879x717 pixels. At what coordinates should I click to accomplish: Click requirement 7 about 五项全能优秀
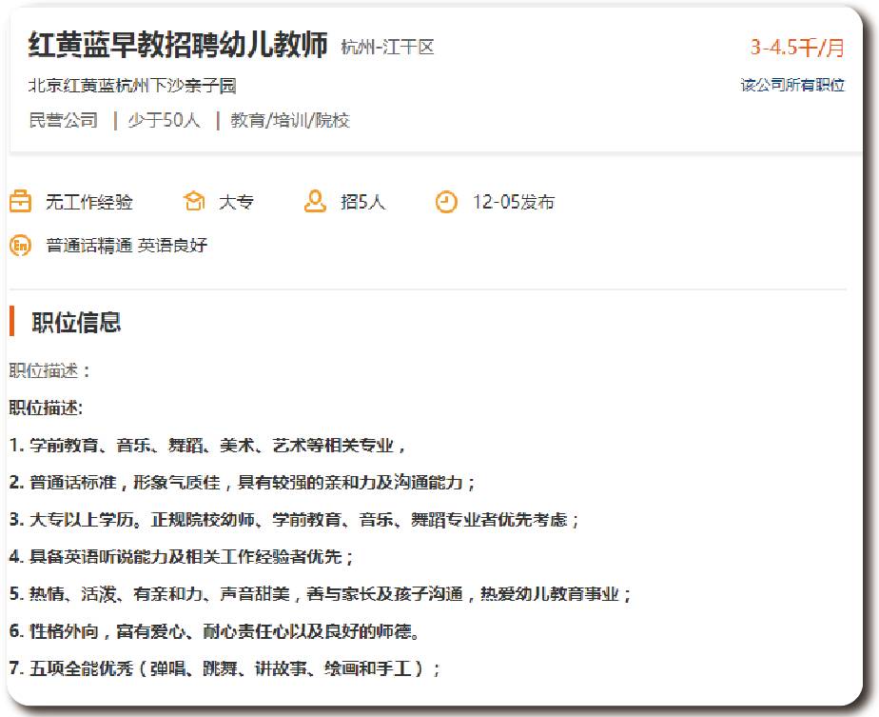(x=225, y=668)
